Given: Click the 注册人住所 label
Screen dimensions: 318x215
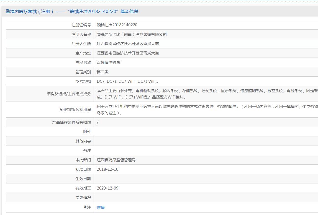Looking at the screenshot, I should click(x=81, y=43).
